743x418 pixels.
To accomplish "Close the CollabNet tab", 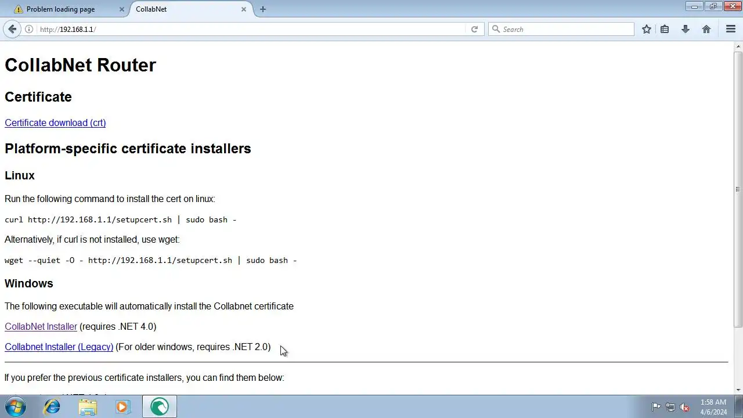I will (243, 9).
